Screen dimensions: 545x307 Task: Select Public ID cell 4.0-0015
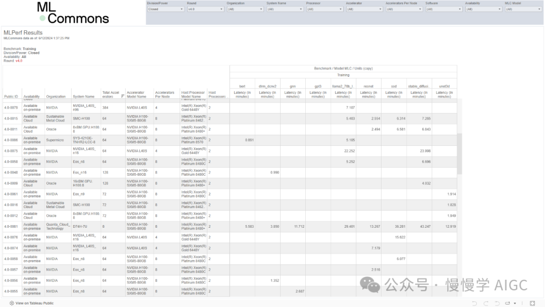(x=11, y=119)
